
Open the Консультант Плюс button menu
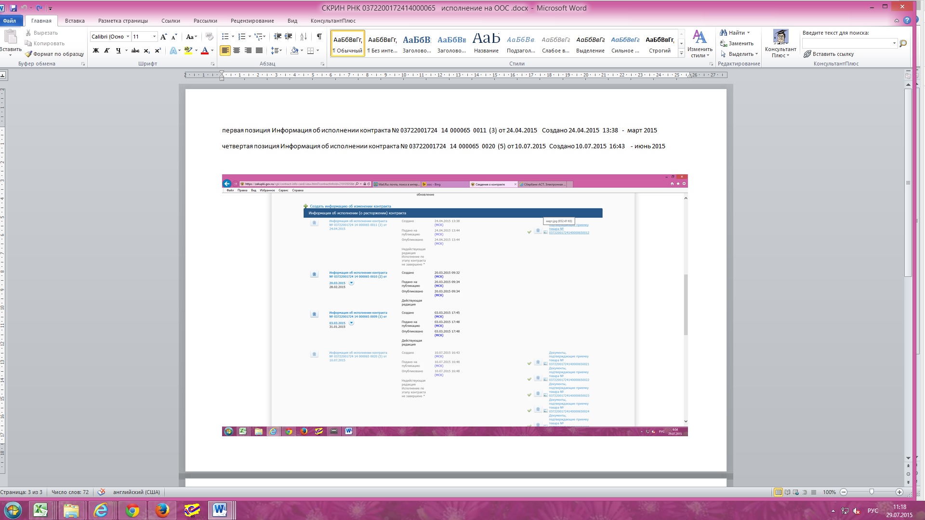tap(780, 44)
